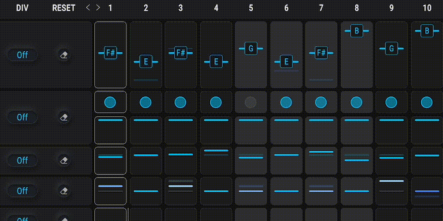Select the step 7 column header
The height and width of the screenshot is (221, 443).
321,8
